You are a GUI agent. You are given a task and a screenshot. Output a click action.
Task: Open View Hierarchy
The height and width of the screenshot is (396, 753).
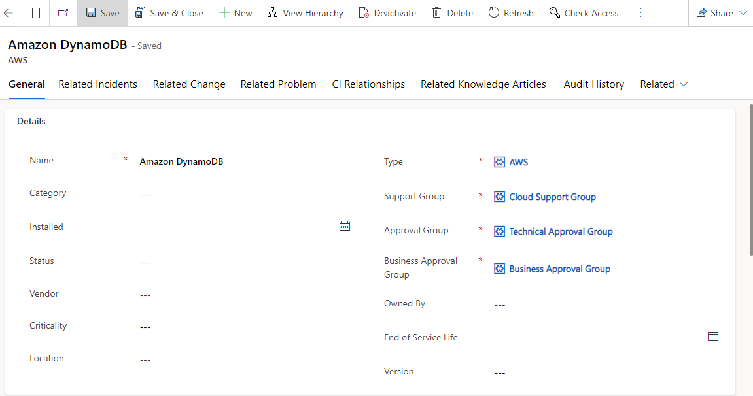pyautogui.click(x=306, y=13)
